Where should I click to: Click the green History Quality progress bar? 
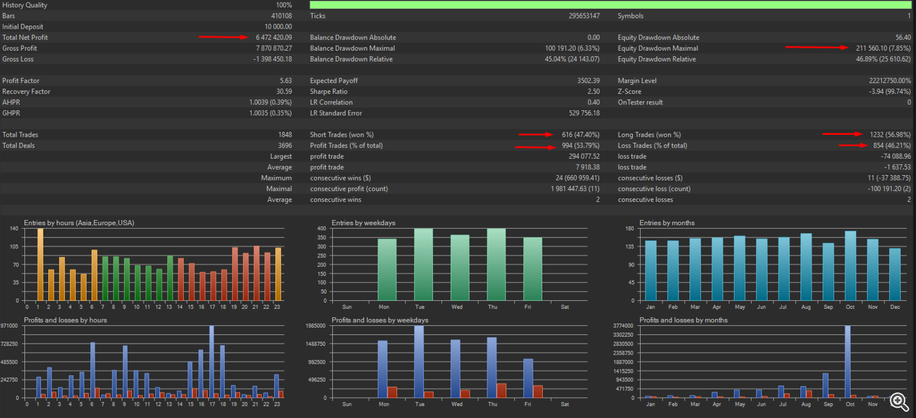pos(610,5)
